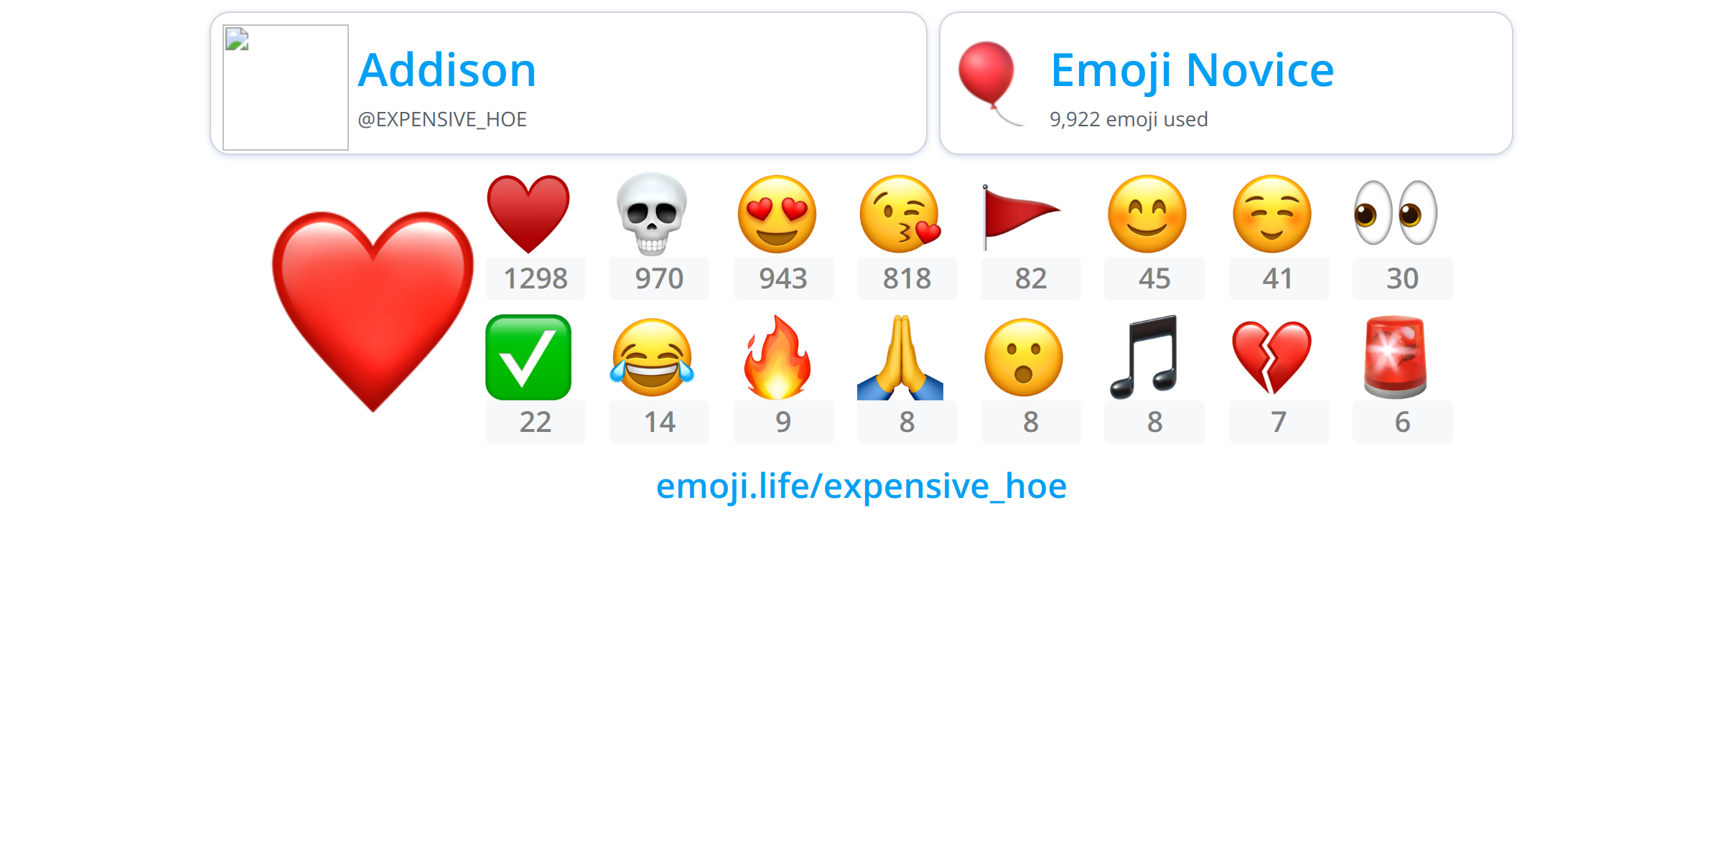Click the red siren light emoji
Viewport: 1723px width, 861px height.
1395,357
